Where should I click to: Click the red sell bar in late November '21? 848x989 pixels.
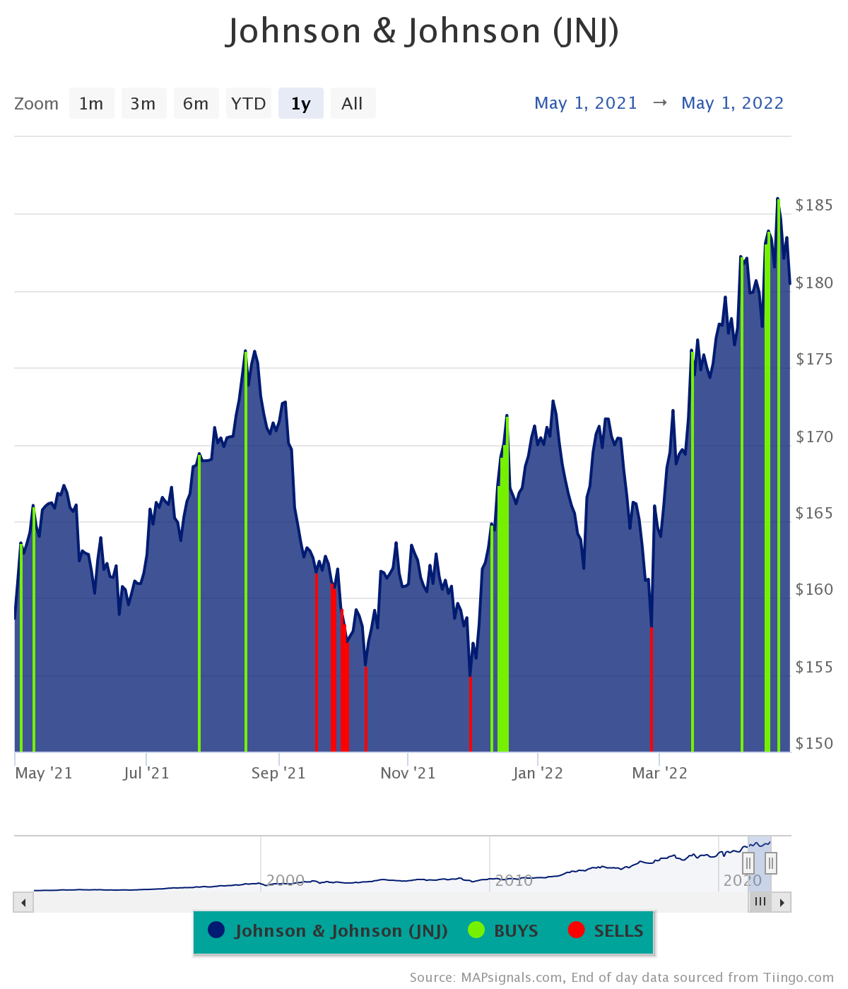[x=470, y=713]
